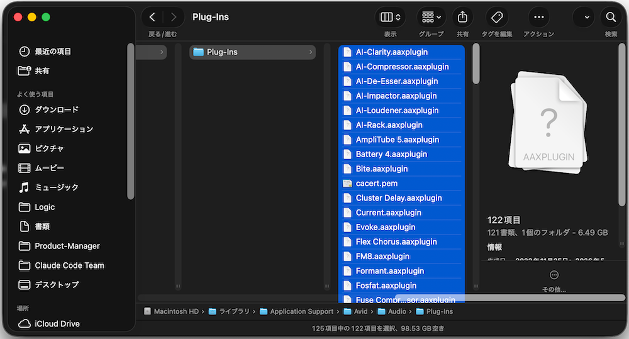The height and width of the screenshot is (339, 629).
Task: Click the Edit Tags icon
Action: 497,17
